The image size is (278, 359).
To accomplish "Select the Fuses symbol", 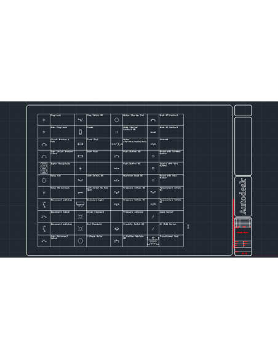I will [x=80, y=132].
